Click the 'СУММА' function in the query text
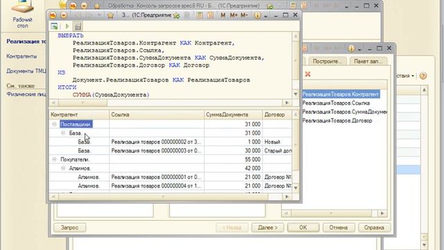This screenshot has height=250, width=444. tap(82, 94)
